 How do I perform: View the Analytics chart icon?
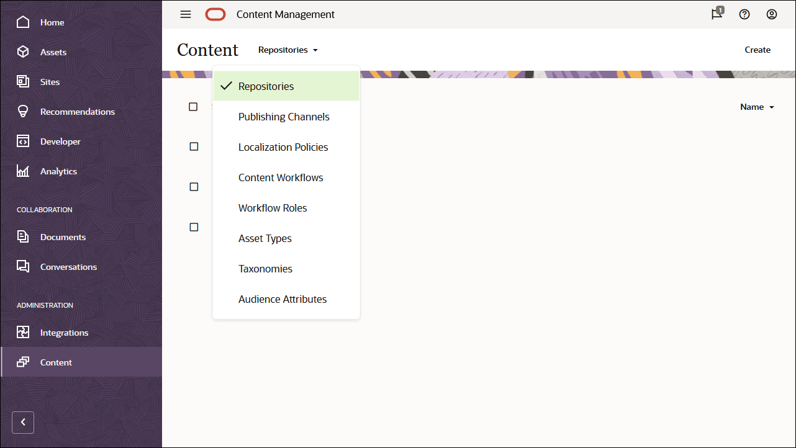point(22,171)
